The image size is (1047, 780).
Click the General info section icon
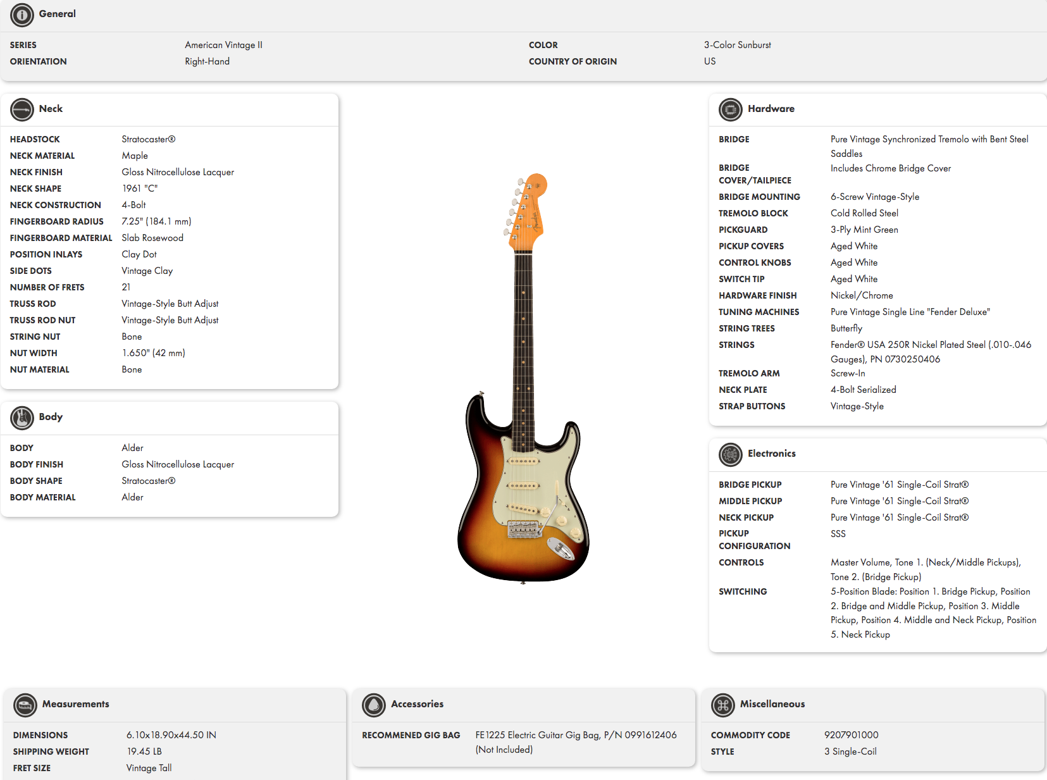[22, 15]
